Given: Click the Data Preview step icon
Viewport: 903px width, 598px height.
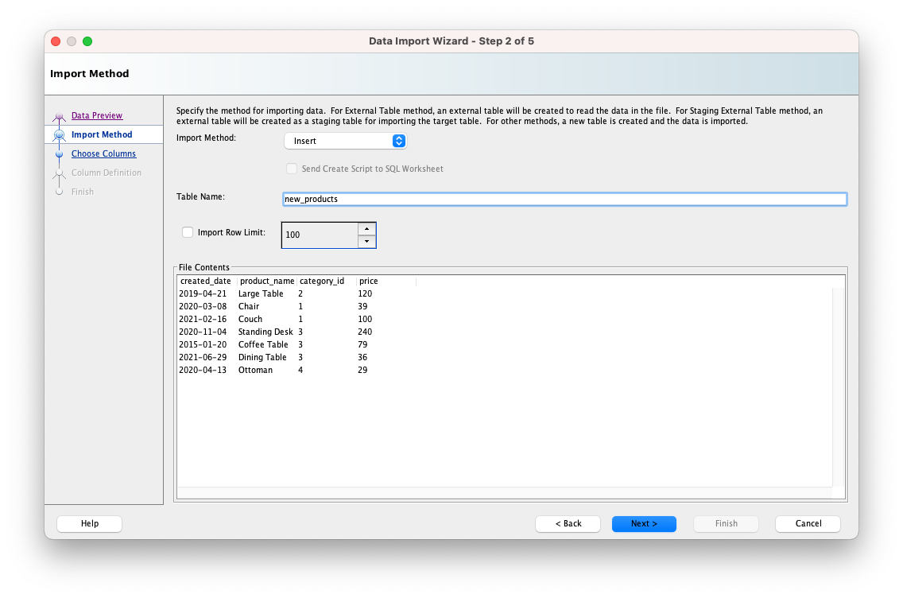Looking at the screenshot, I should coord(59,117).
